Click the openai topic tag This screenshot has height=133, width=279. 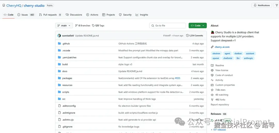pyautogui.click(x=216, y=58)
